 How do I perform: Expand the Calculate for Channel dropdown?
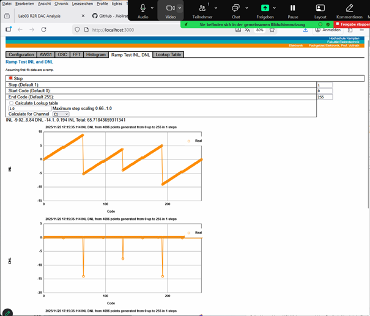[61, 114]
